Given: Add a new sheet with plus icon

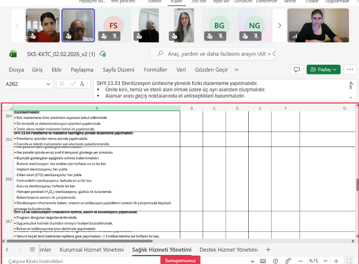Looking at the screenshot, I should click(x=268, y=249).
